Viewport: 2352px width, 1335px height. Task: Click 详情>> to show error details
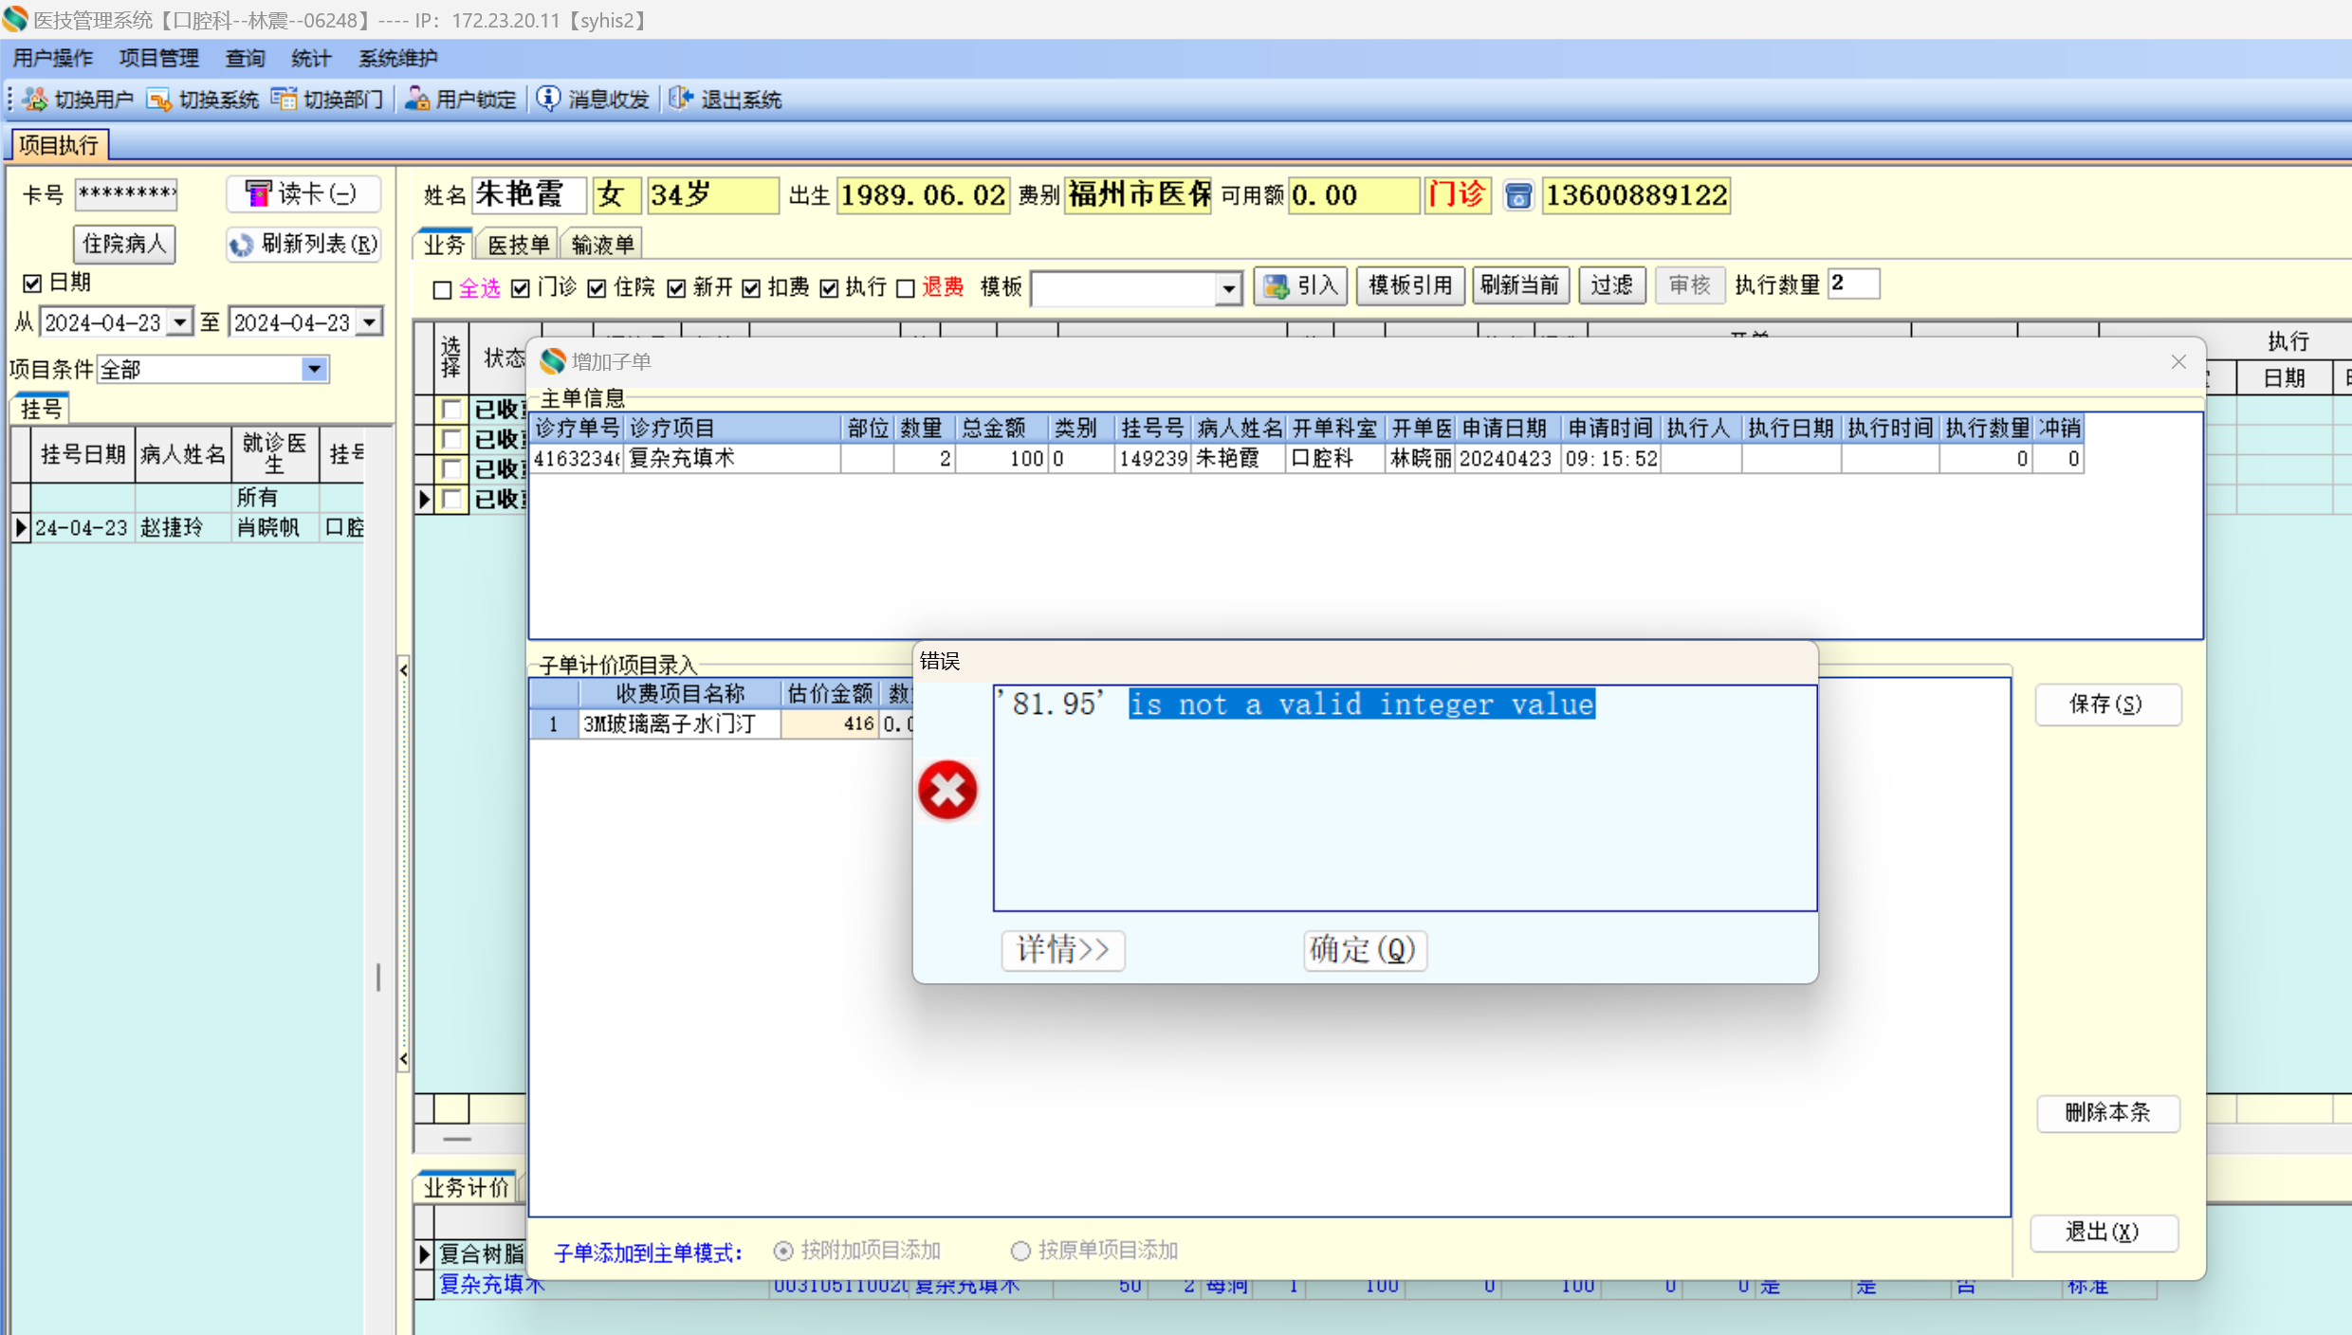coord(1062,949)
